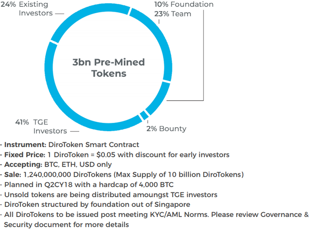Click the 'Instrument' bullet heading
The image size is (311, 233).
(x=26, y=145)
